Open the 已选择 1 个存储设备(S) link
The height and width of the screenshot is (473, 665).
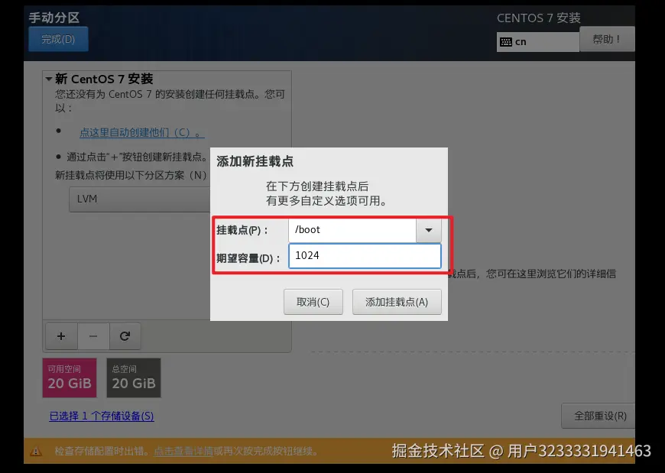(102, 416)
